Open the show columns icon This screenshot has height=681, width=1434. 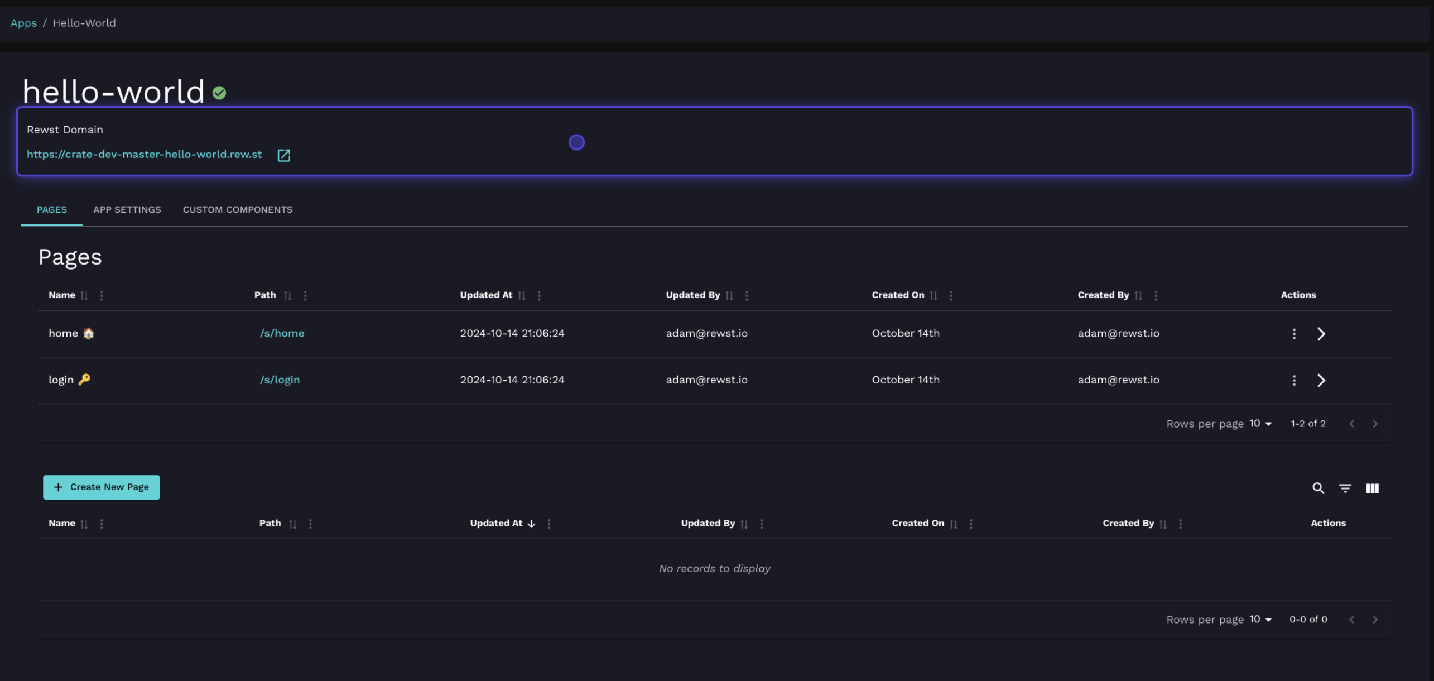coord(1372,488)
